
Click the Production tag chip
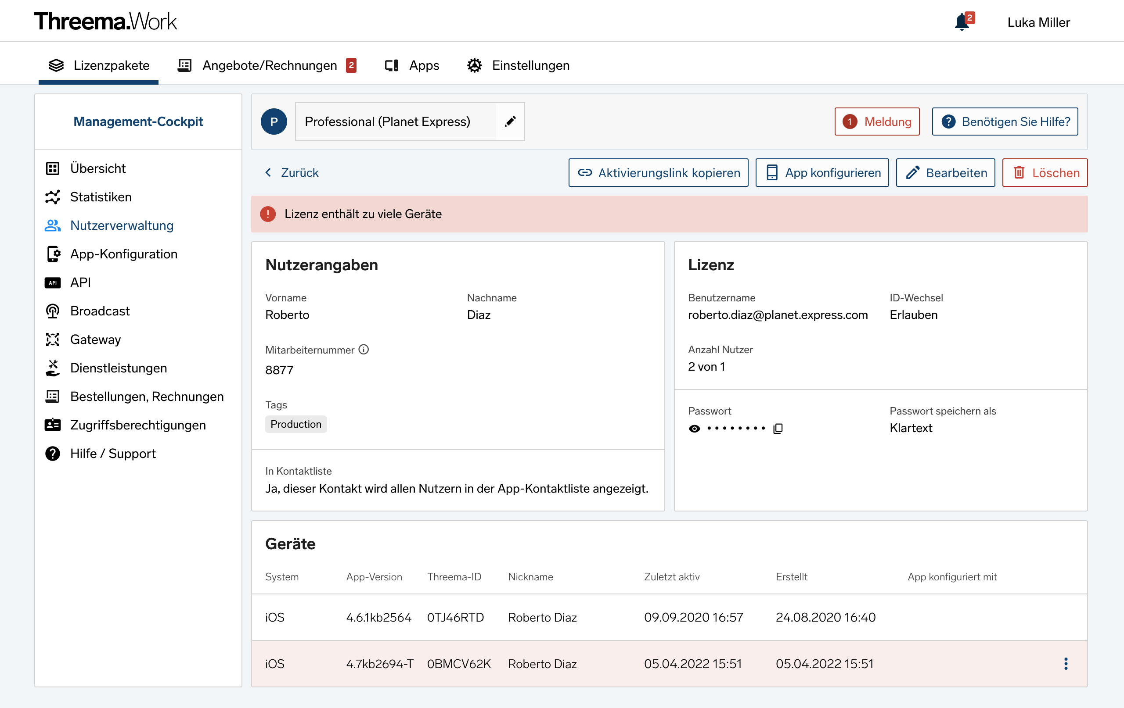pyautogui.click(x=296, y=424)
